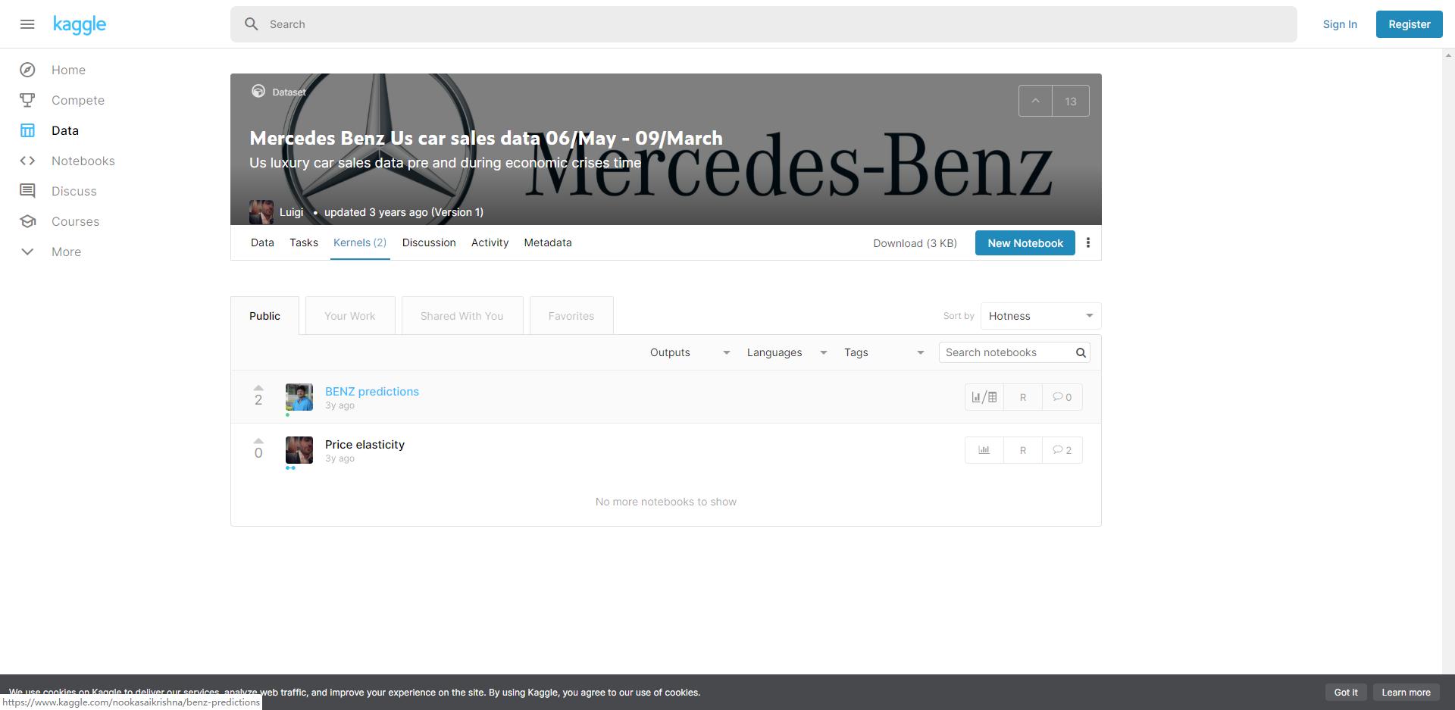Open the three-dot dataset options menu

pyautogui.click(x=1088, y=242)
